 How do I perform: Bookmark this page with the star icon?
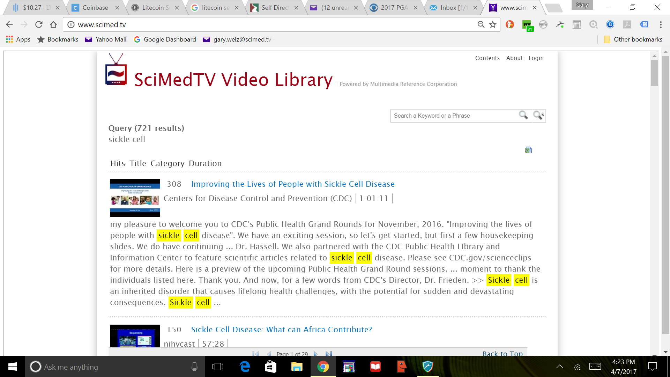[493, 24]
